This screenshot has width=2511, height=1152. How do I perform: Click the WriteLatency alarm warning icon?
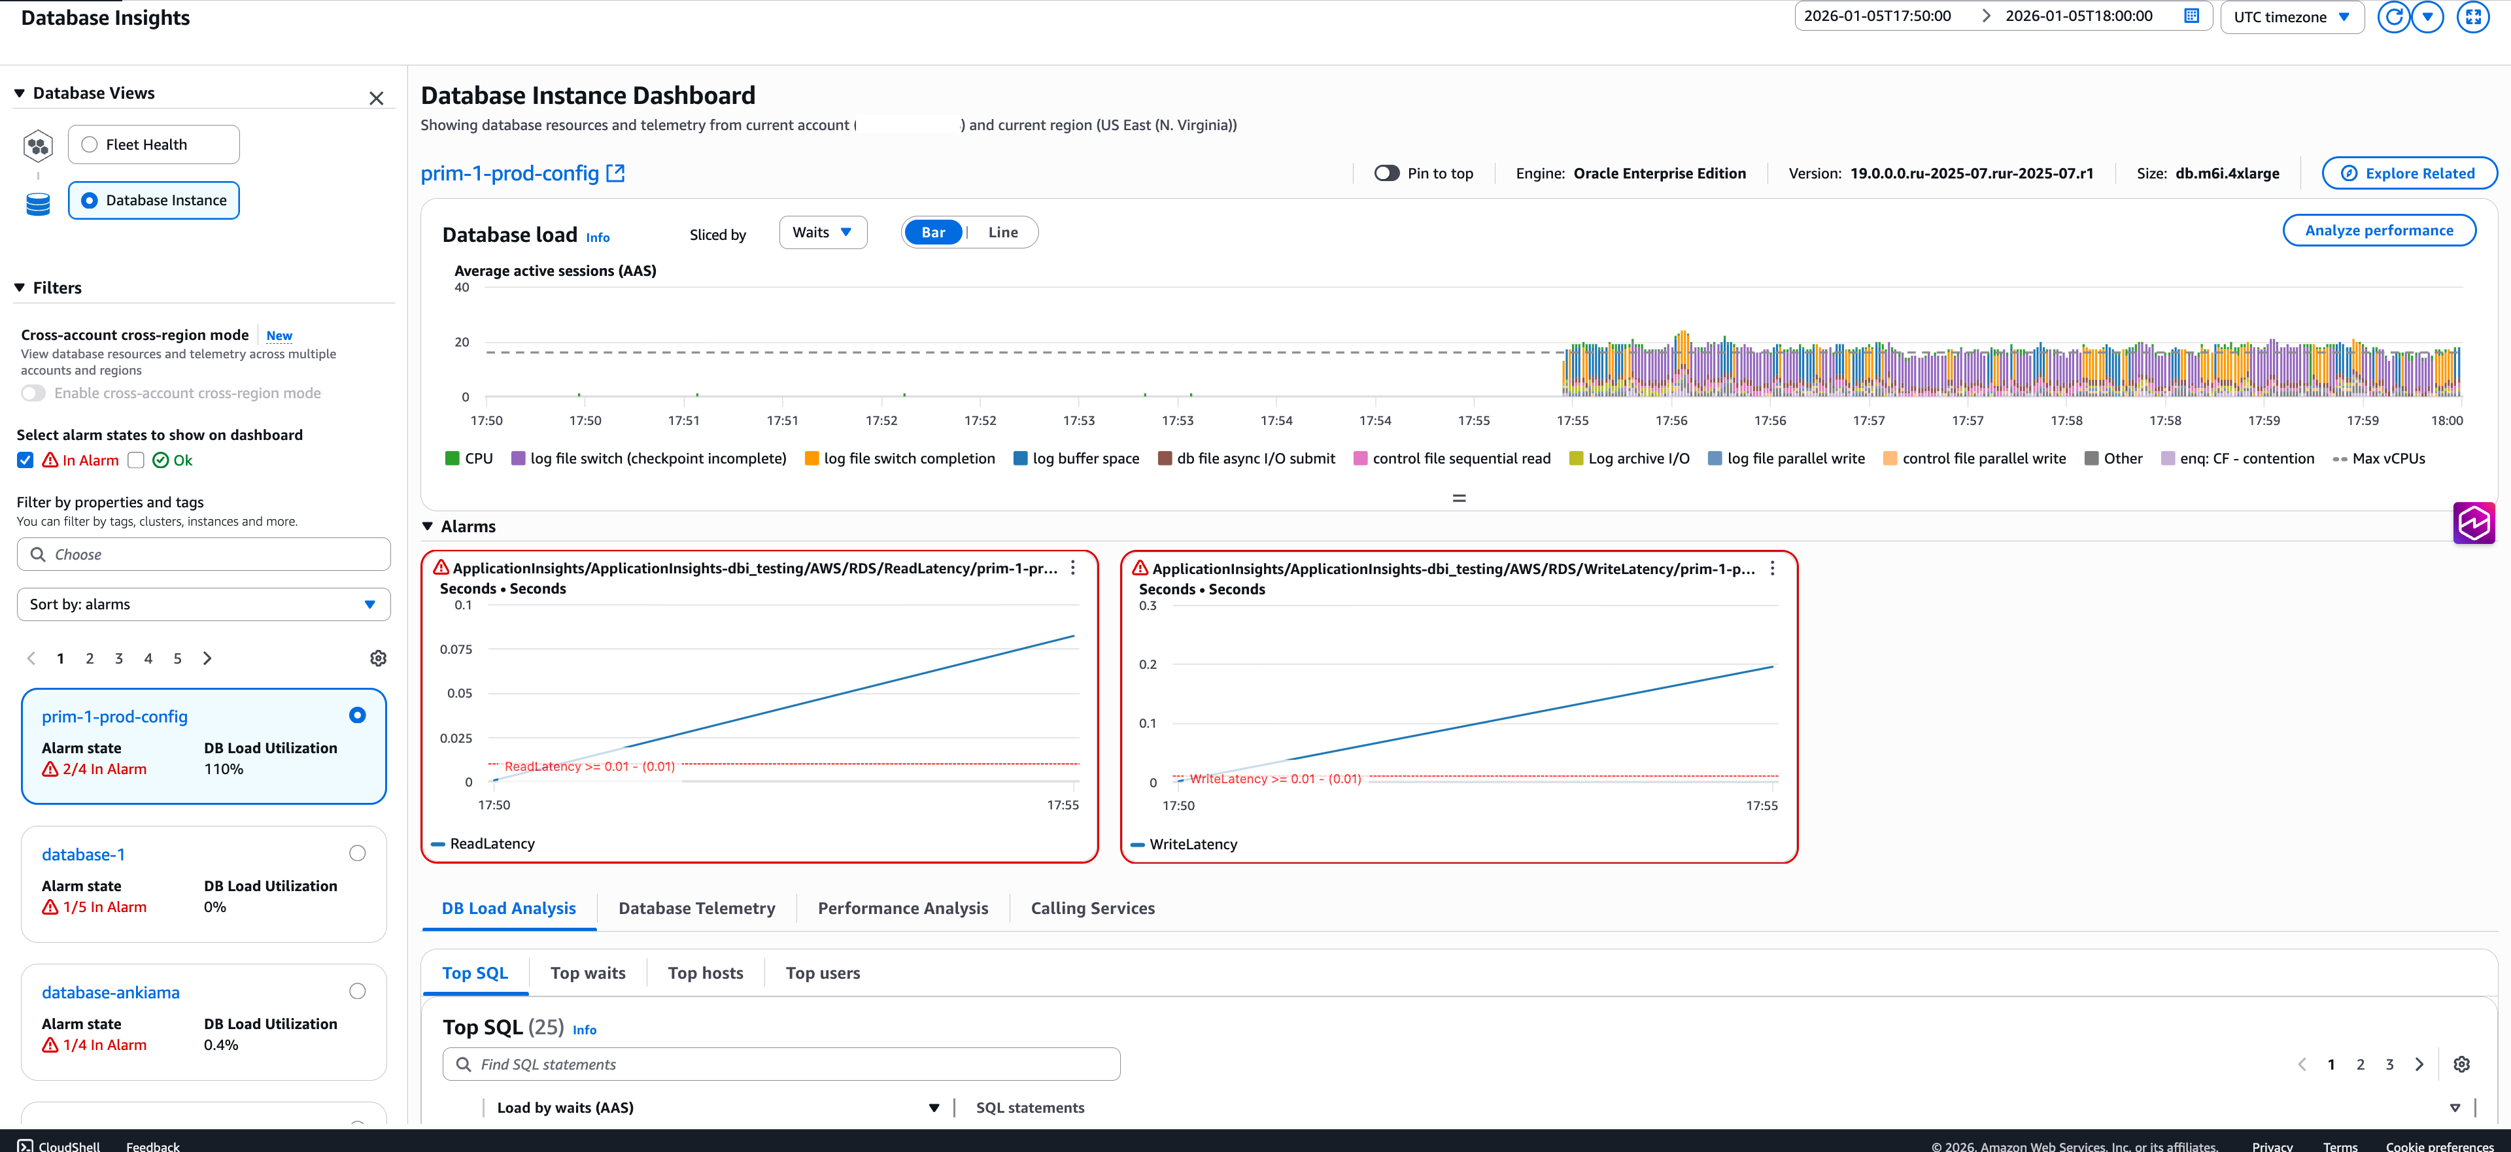pos(1140,568)
